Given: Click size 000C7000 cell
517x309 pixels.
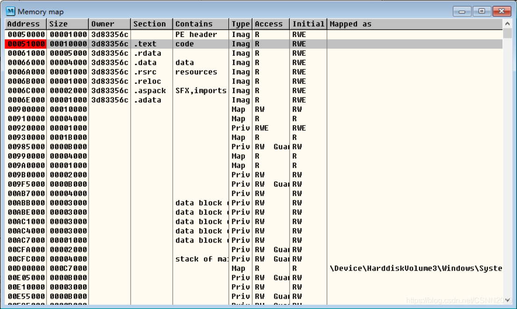Looking at the screenshot, I should (x=68, y=268).
